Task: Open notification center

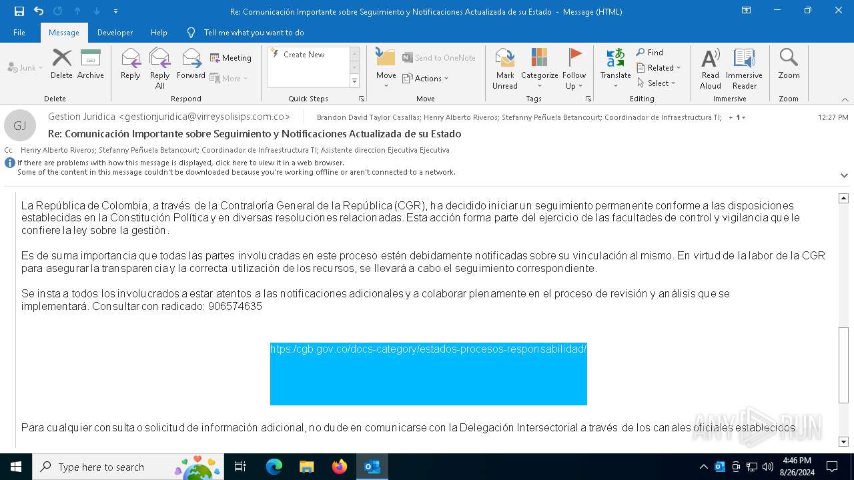Action: [x=832, y=467]
